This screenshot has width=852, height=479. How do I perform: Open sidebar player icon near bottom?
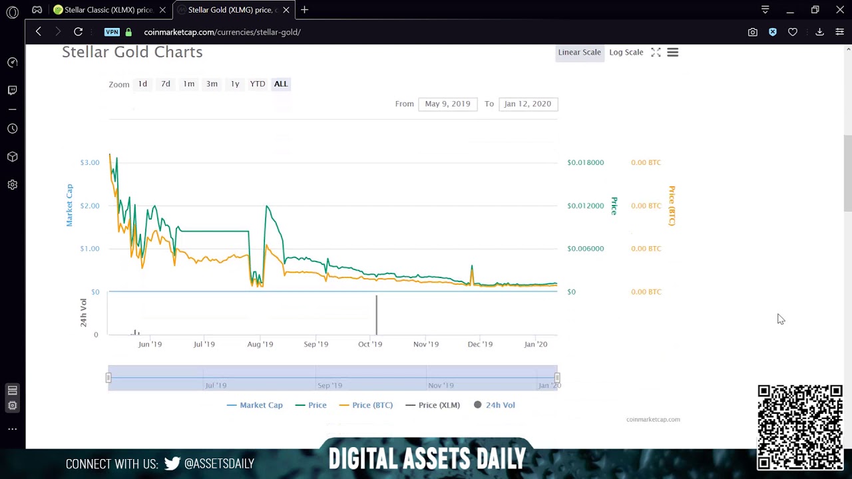pyautogui.click(x=12, y=391)
